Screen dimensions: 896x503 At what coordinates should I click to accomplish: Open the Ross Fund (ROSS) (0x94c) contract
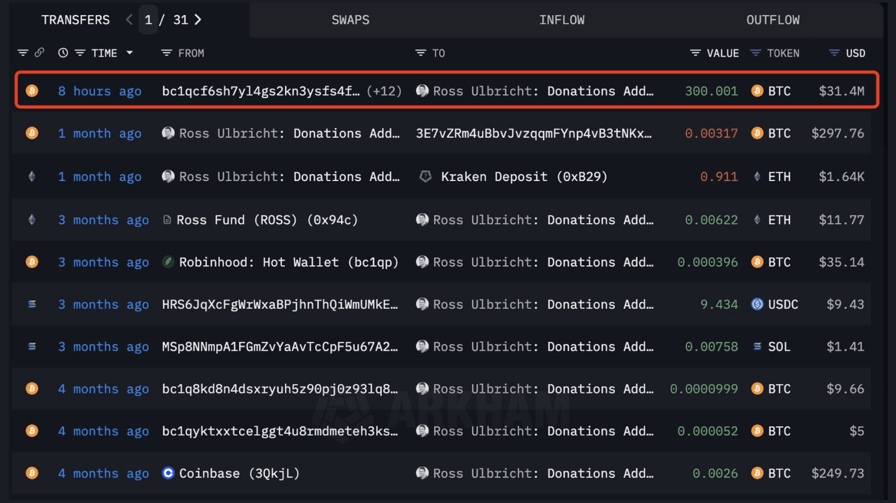tap(267, 220)
